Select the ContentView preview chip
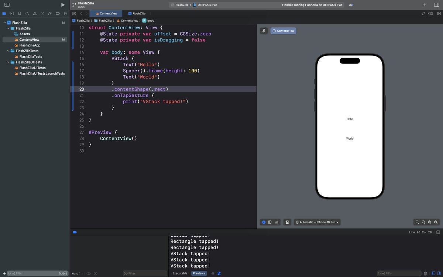This screenshot has width=443, height=277. (284, 31)
